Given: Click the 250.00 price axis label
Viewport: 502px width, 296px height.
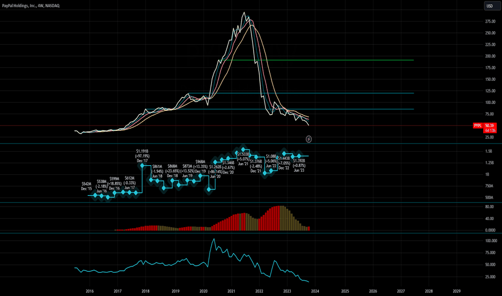Looking at the screenshot, I should tap(490, 33).
